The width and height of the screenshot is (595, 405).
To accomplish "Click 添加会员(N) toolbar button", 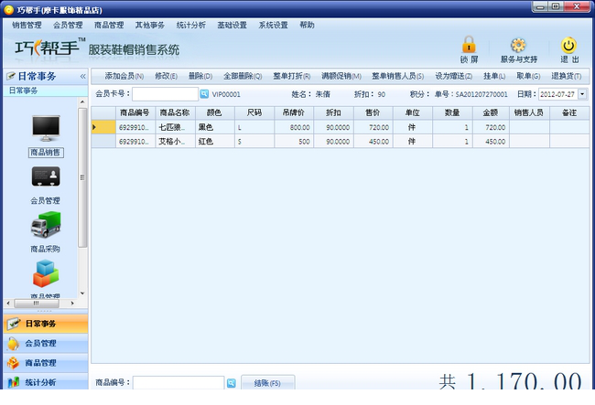I will tap(124, 76).
